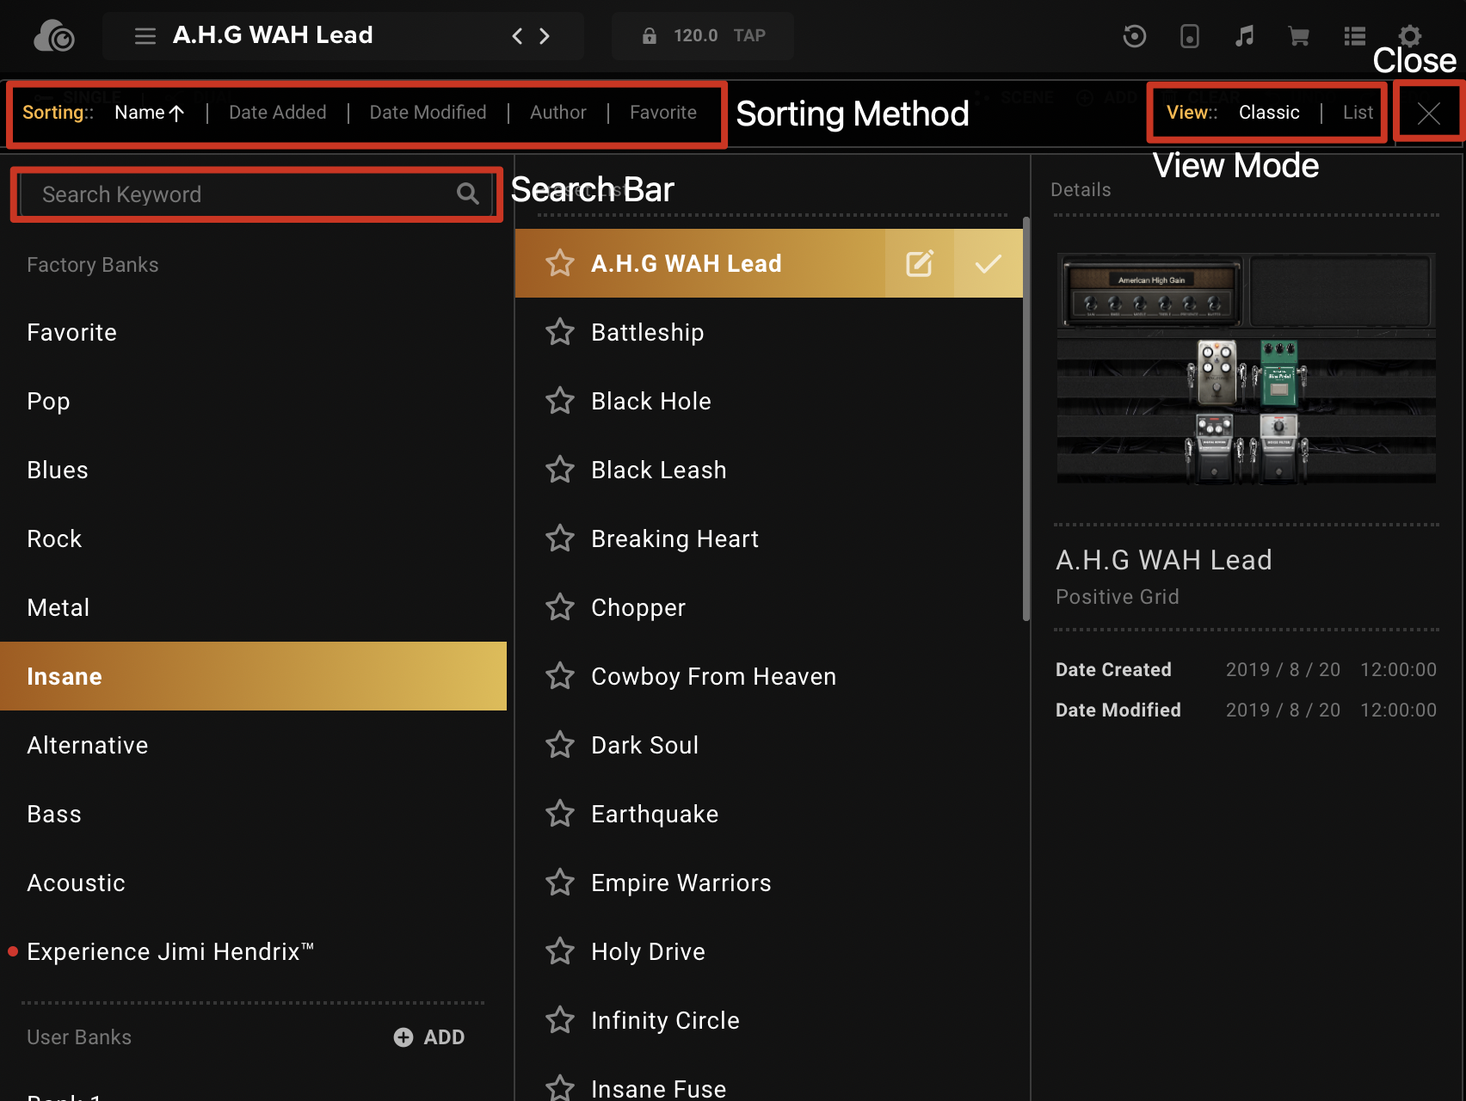Screen dimensions: 1466x1101
Task: Select the Insane bank
Action: (x=253, y=676)
